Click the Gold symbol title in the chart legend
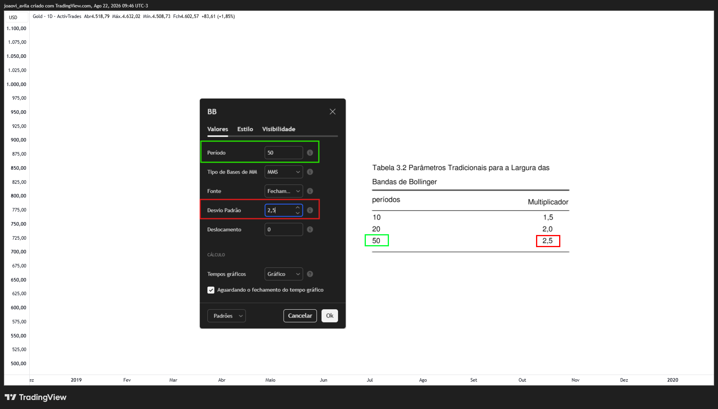The height and width of the screenshot is (409, 718). (38, 16)
